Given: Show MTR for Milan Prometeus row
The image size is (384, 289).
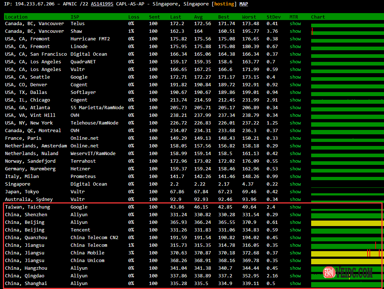Looking at the screenshot, I should pos(295,177).
